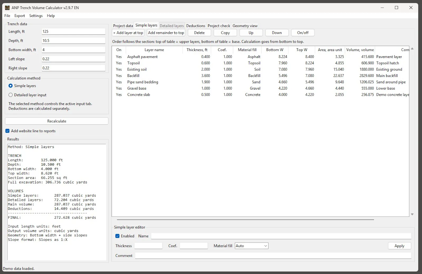The image size is (422, 274).
Task: Click the Comment input field
Action: click(273, 256)
